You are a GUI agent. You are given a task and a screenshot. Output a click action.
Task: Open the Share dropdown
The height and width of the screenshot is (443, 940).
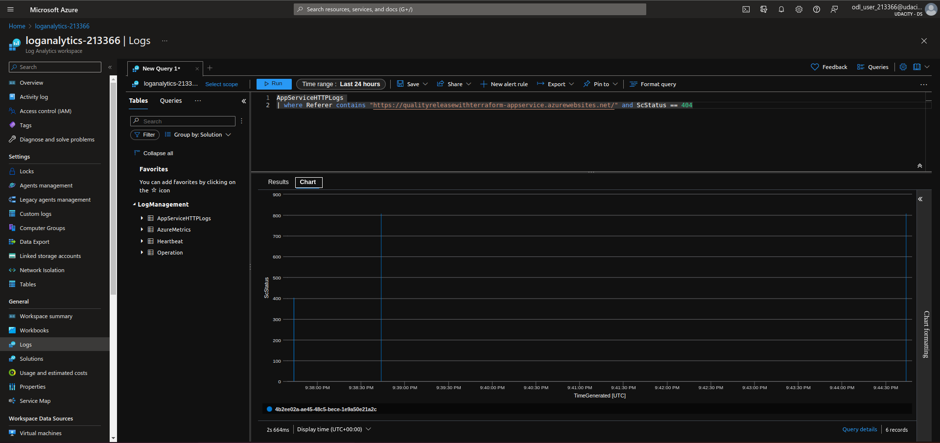tap(454, 84)
